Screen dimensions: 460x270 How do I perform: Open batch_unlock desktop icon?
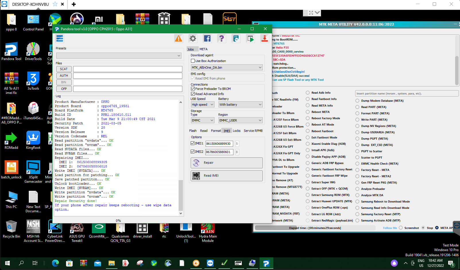tap(11, 170)
